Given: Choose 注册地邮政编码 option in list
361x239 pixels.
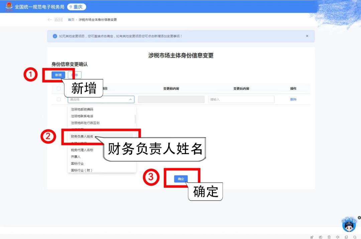Looking at the screenshot, I should point(82,109).
